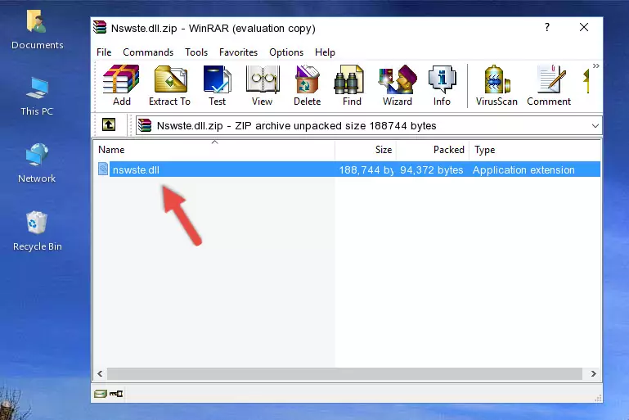629x420 pixels.
Task: Click the Delete toolbar icon
Action: [x=307, y=85]
